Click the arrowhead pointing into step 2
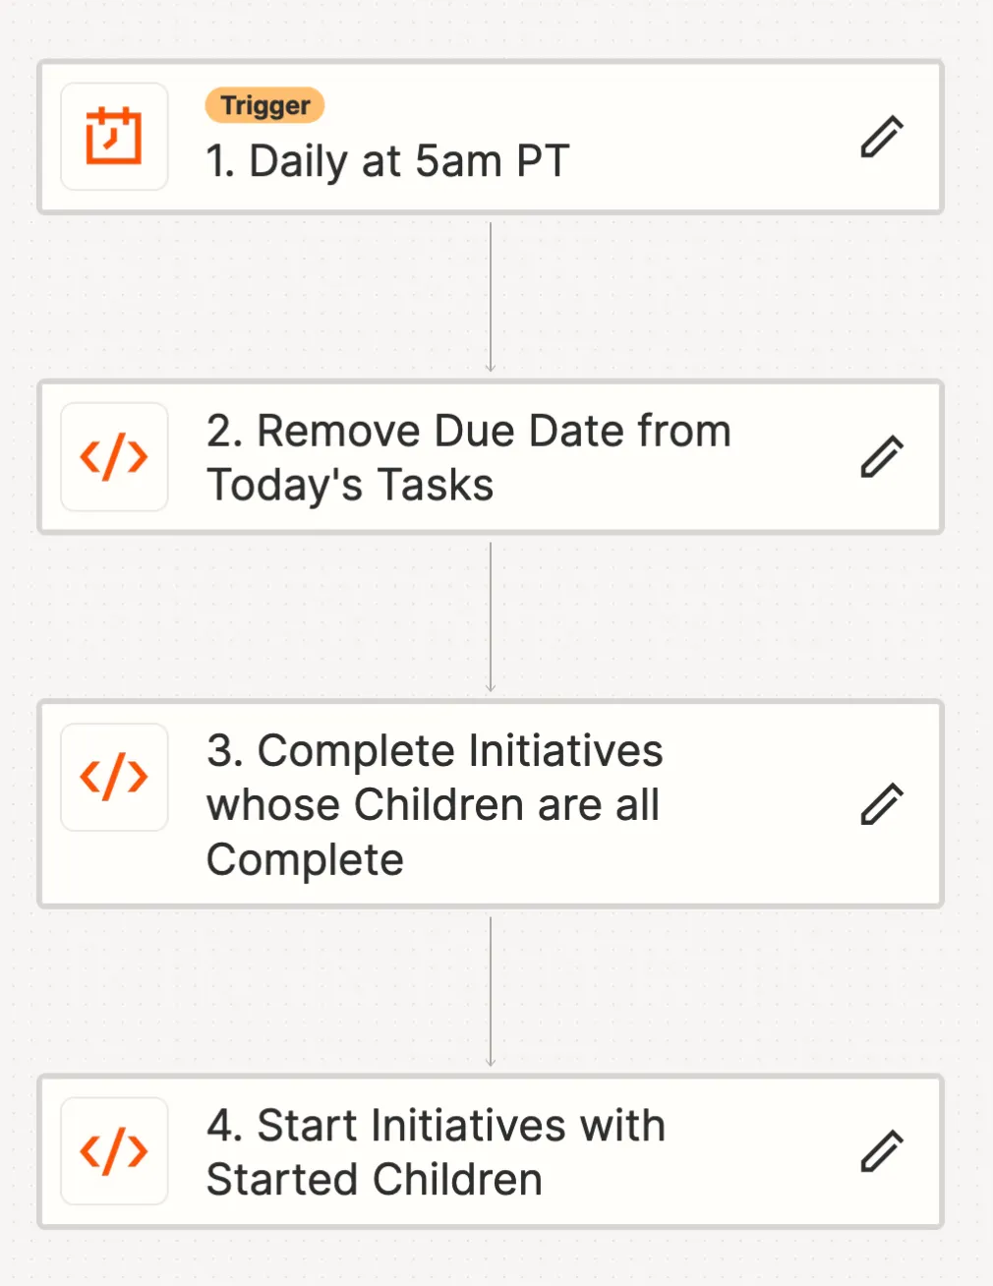 [x=491, y=368]
